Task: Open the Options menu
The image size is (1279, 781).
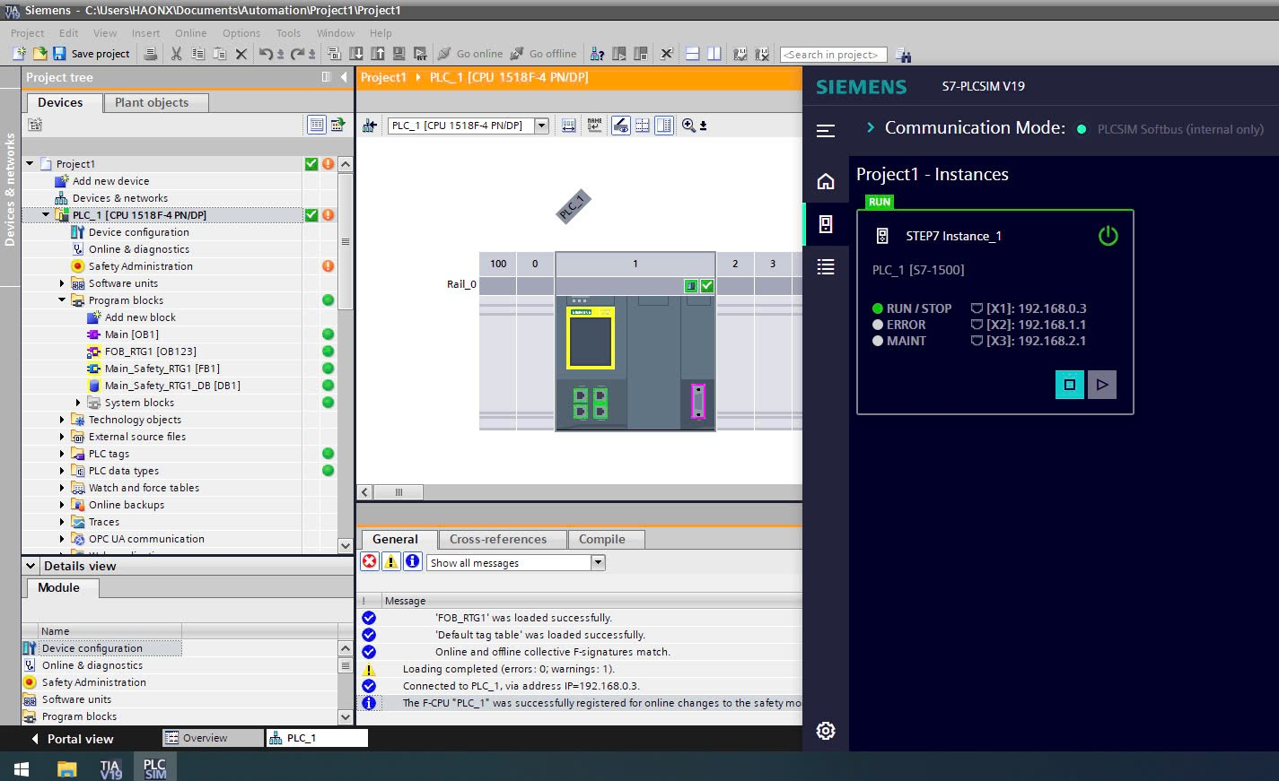Action: click(241, 33)
